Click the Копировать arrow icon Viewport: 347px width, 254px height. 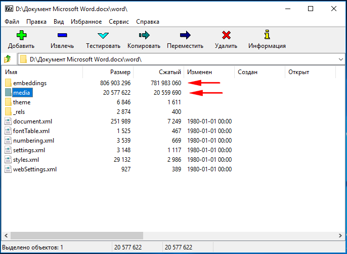point(144,35)
